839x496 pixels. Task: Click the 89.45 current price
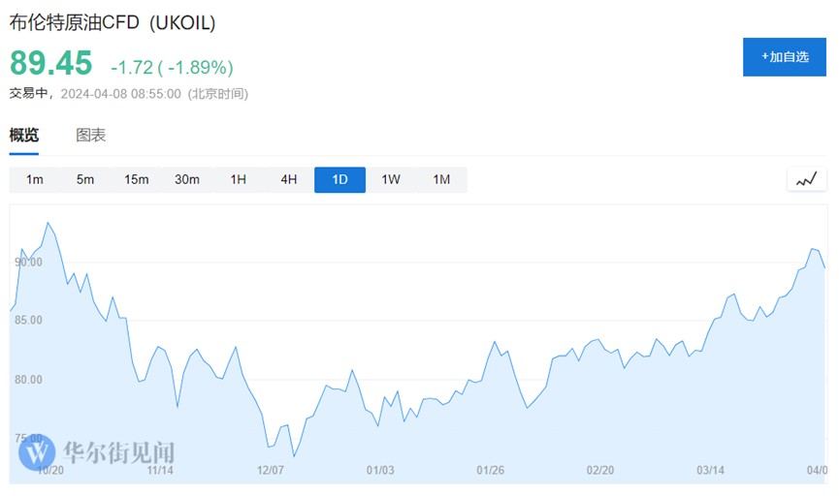(51, 64)
